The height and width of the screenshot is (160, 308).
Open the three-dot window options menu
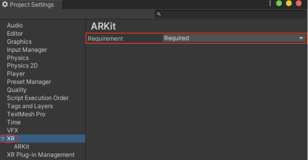click(270, 3)
